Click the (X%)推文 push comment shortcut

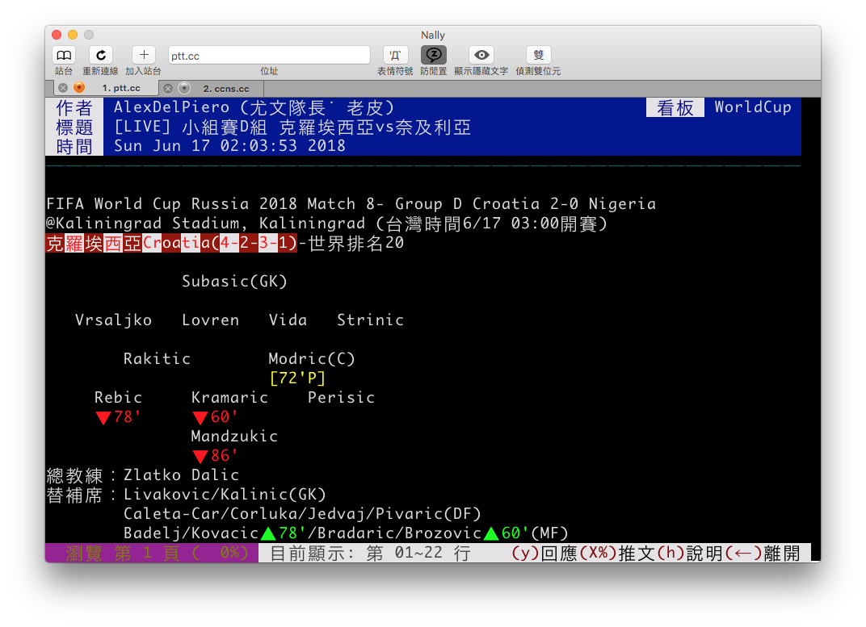618,553
